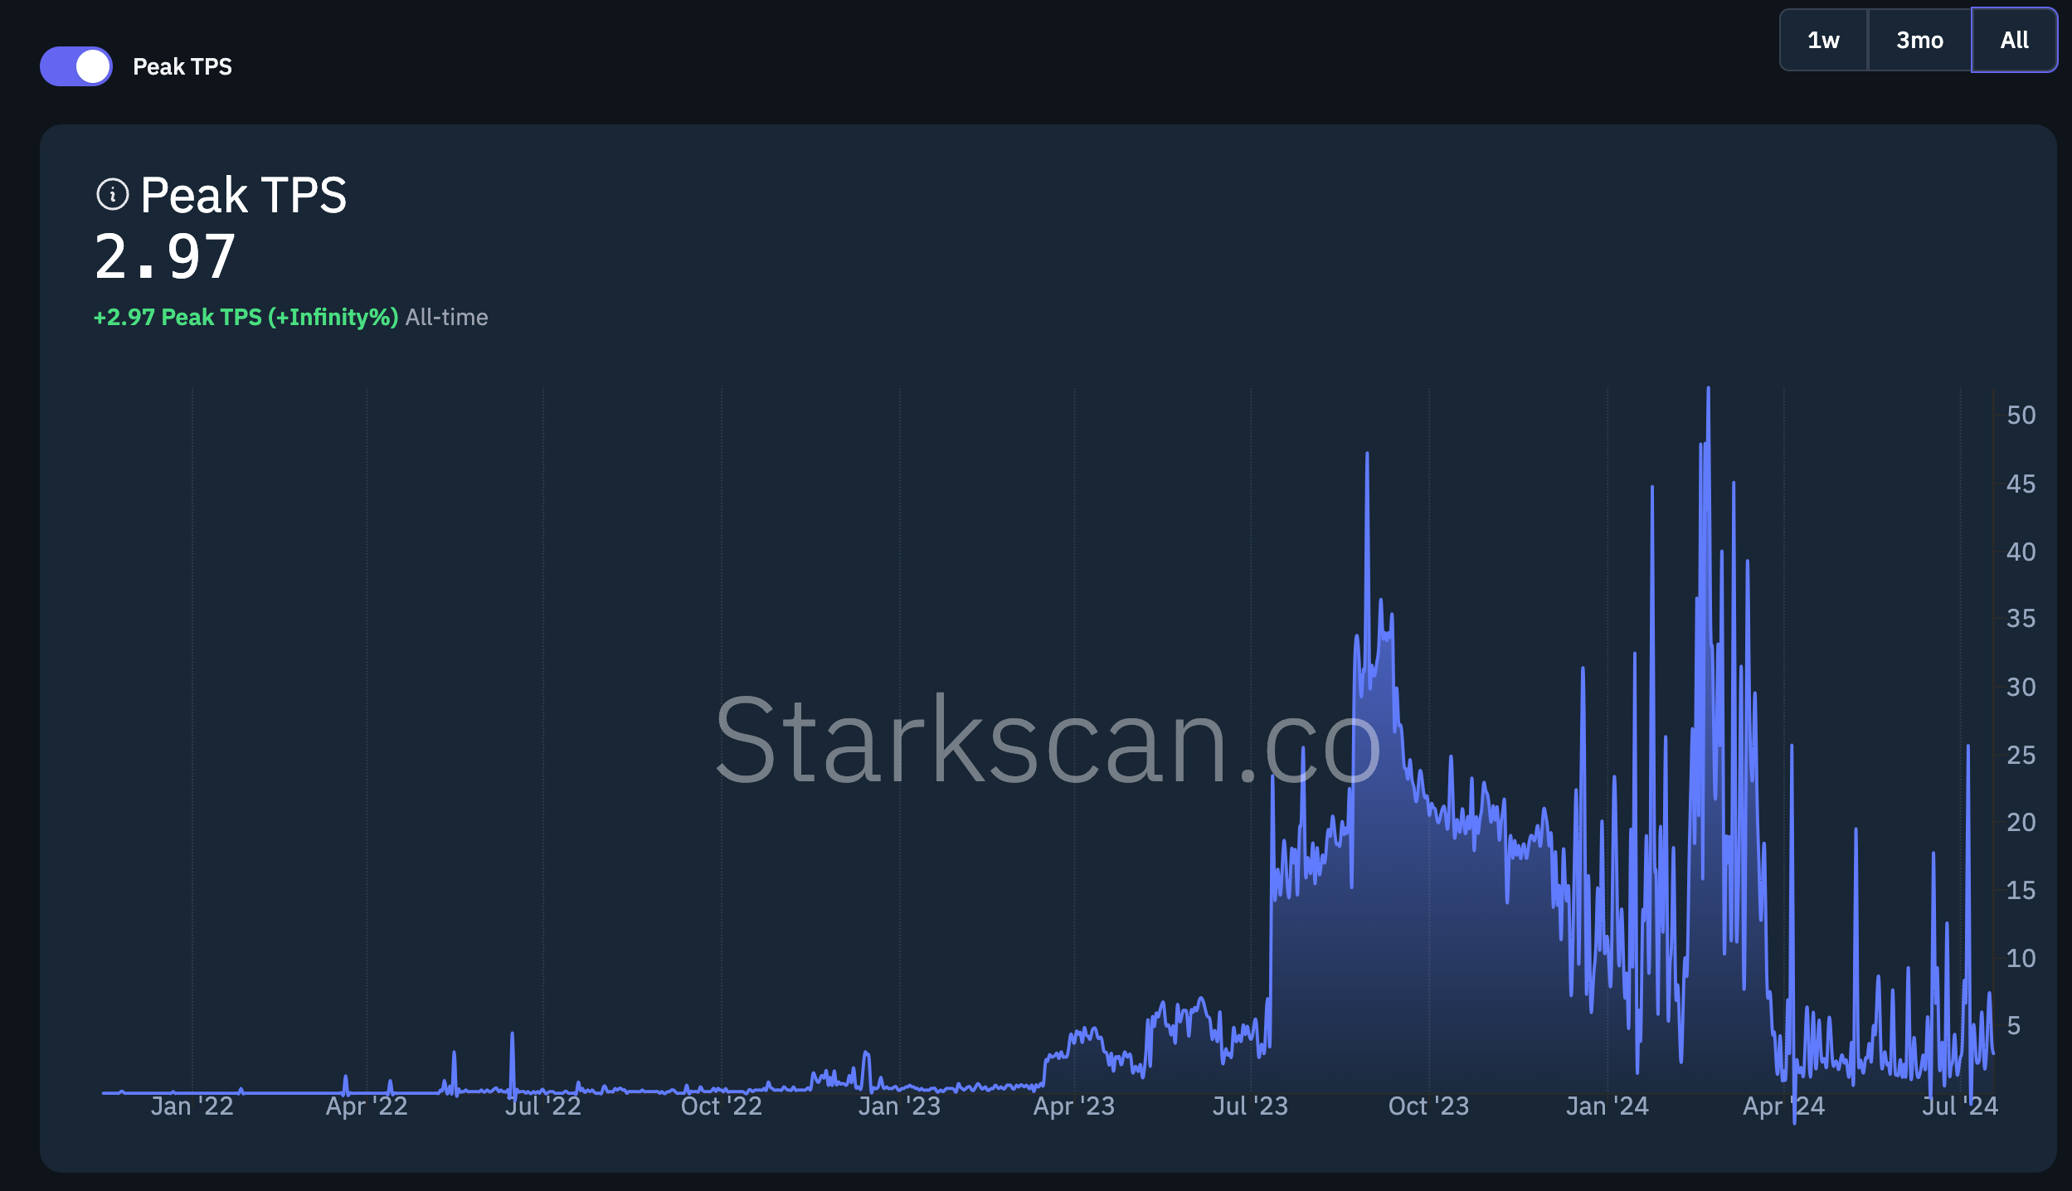Click the 2.97 peak value
Screen dimensions: 2072x1191
pos(165,256)
